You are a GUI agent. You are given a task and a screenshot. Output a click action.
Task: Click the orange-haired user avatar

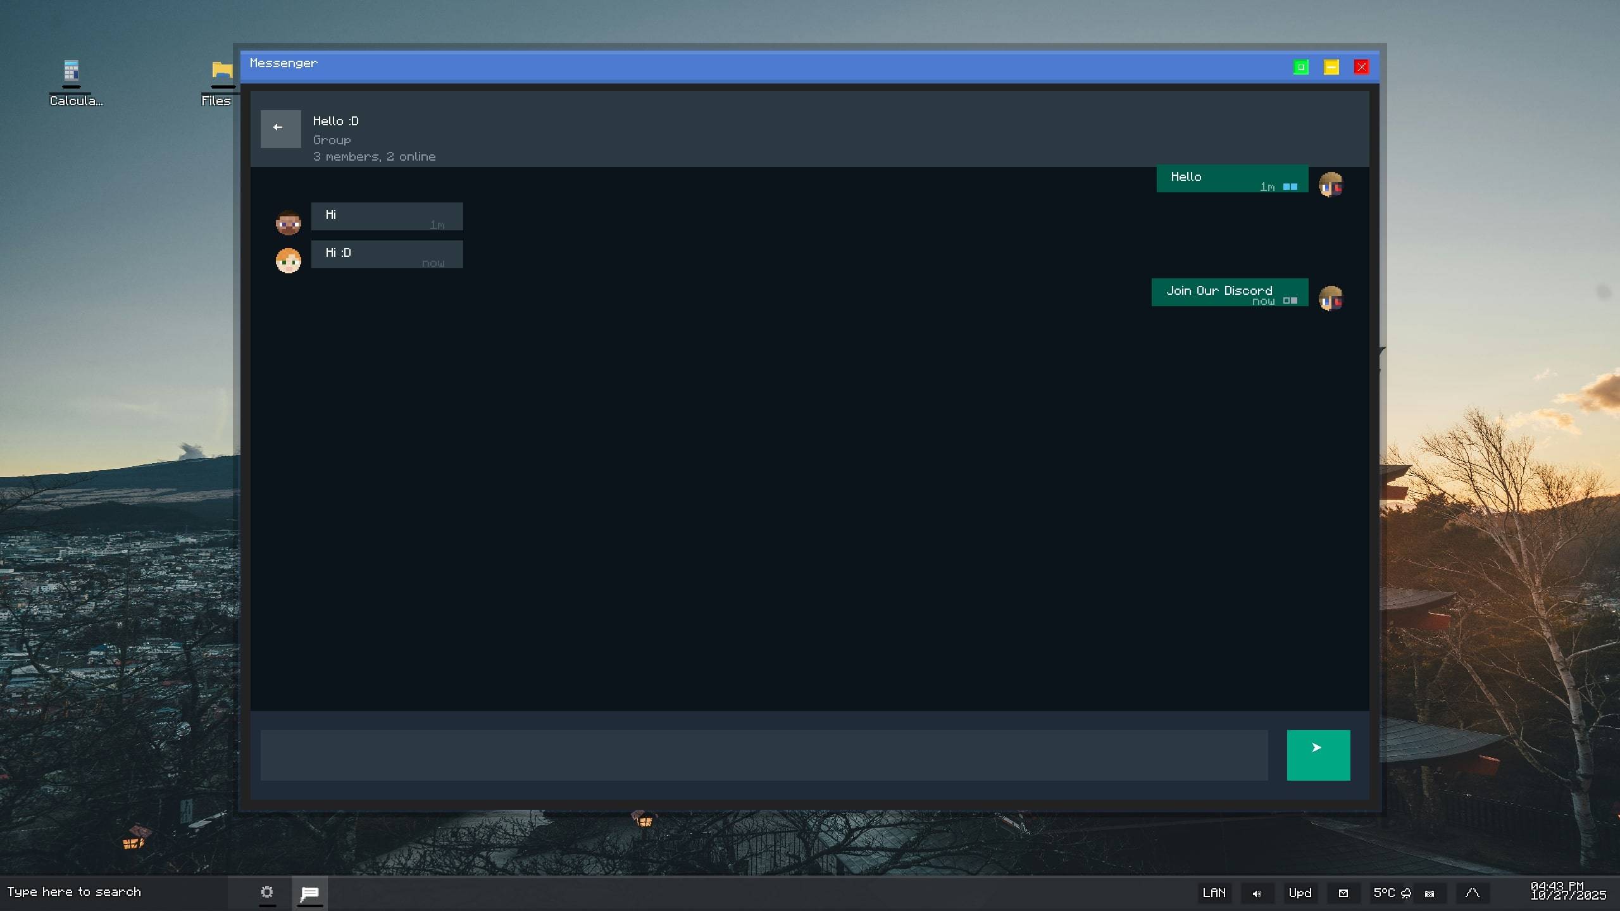click(288, 260)
